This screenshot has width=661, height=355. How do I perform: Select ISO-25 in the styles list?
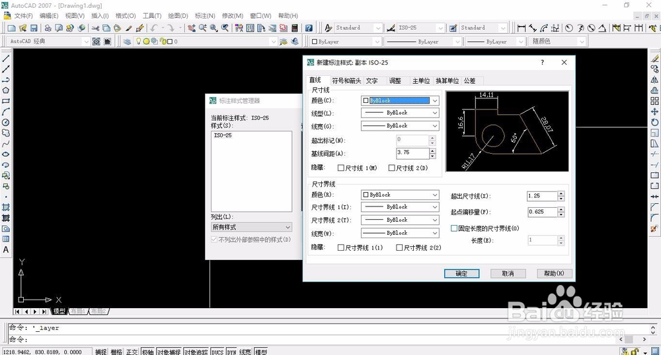point(223,135)
